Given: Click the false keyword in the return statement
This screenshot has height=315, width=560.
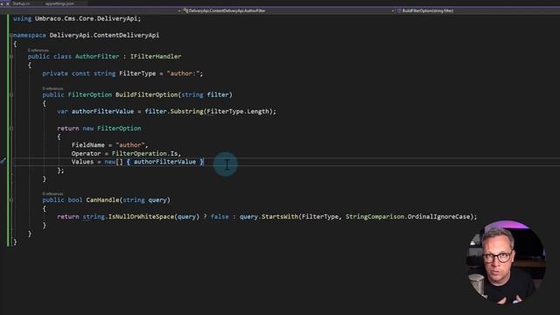Looking at the screenshot, I should (x=220, y=217).
